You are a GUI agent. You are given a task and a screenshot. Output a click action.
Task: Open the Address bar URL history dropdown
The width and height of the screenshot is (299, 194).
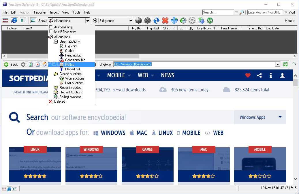278,64
